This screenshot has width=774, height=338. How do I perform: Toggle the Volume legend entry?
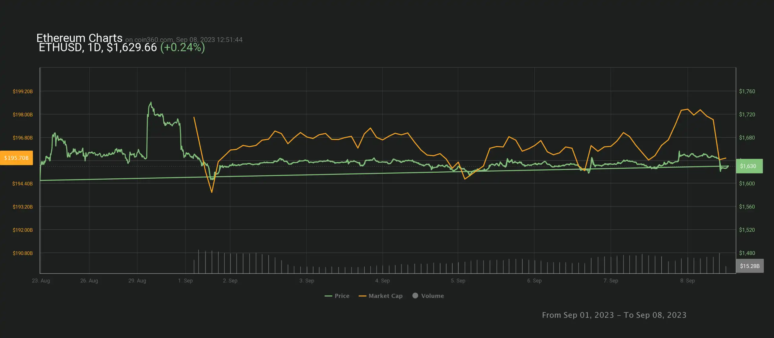(432, 296)
